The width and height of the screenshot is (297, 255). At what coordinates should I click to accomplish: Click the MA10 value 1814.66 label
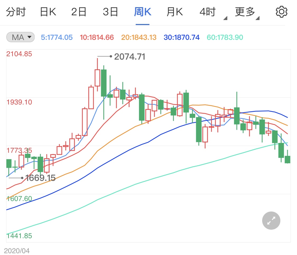click(97, 37)
